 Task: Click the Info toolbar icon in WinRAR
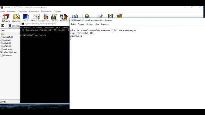tap(75, 16)
